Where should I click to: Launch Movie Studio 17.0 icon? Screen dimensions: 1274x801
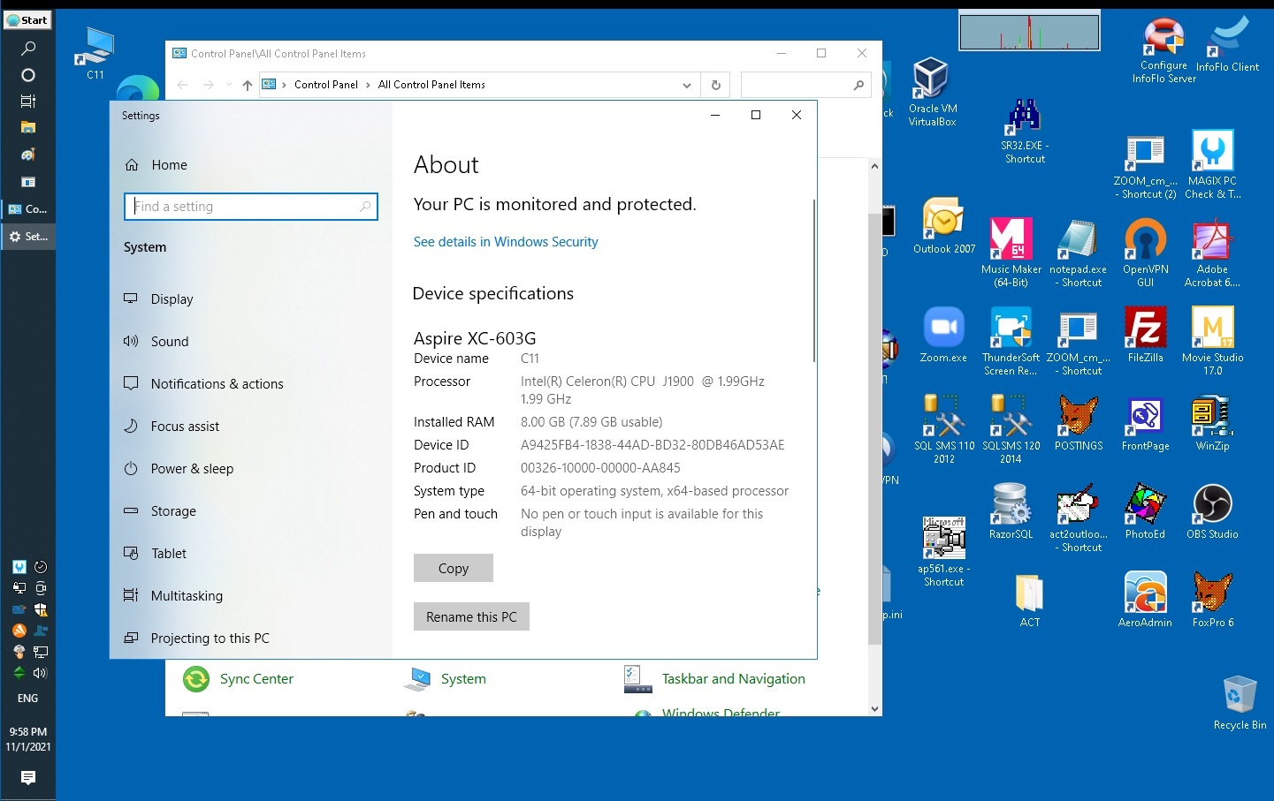[x=1212, y=341]
